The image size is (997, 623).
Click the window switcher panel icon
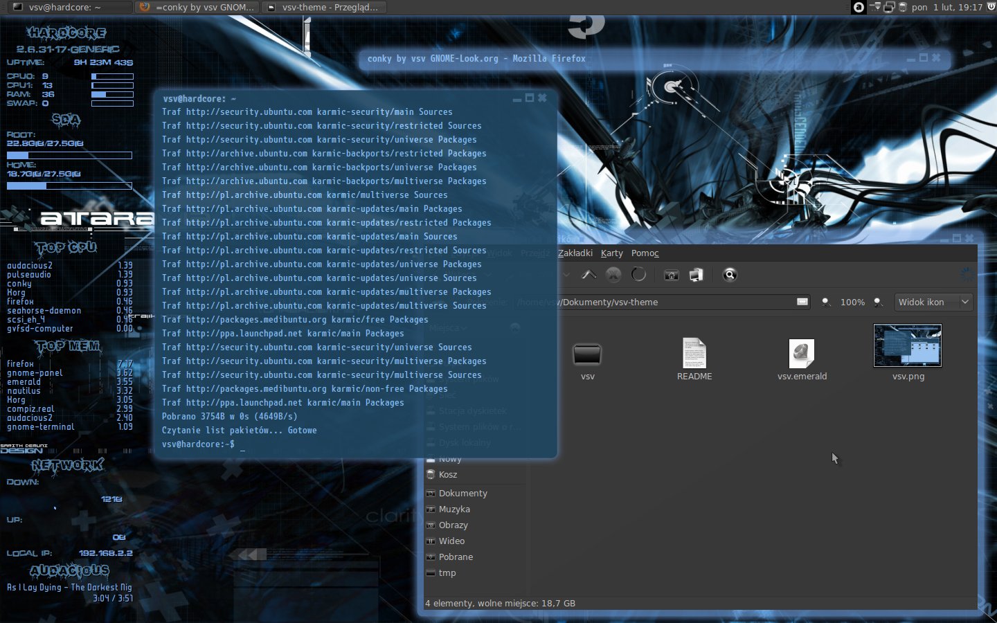(889, 7)
